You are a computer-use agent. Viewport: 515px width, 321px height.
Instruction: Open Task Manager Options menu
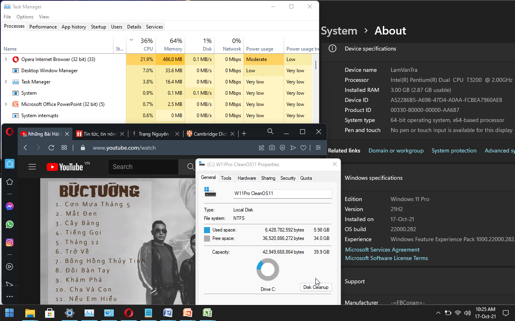(25, 17)
